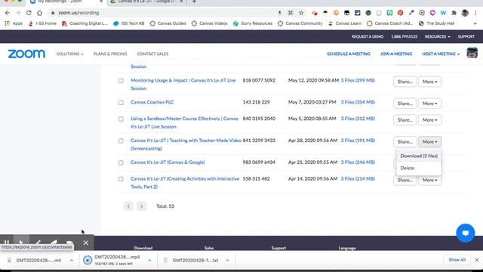Open 3 Files (246 MB) link
This screenshot has height=272, width=483.
pos(358,162)
